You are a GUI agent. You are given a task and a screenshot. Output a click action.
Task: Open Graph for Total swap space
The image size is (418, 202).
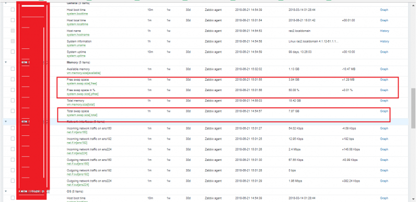click(x=384, y=111)
